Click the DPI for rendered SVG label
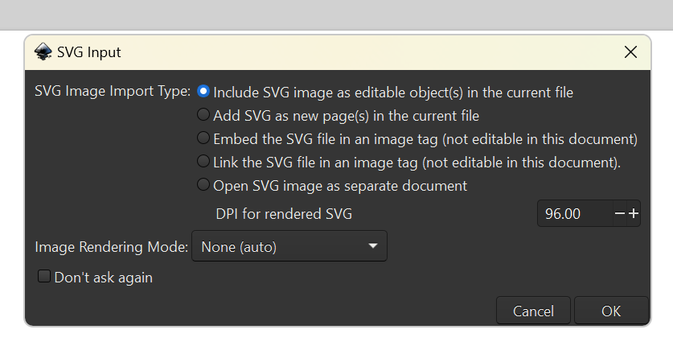673x350 pixels. tap(284, 213)
